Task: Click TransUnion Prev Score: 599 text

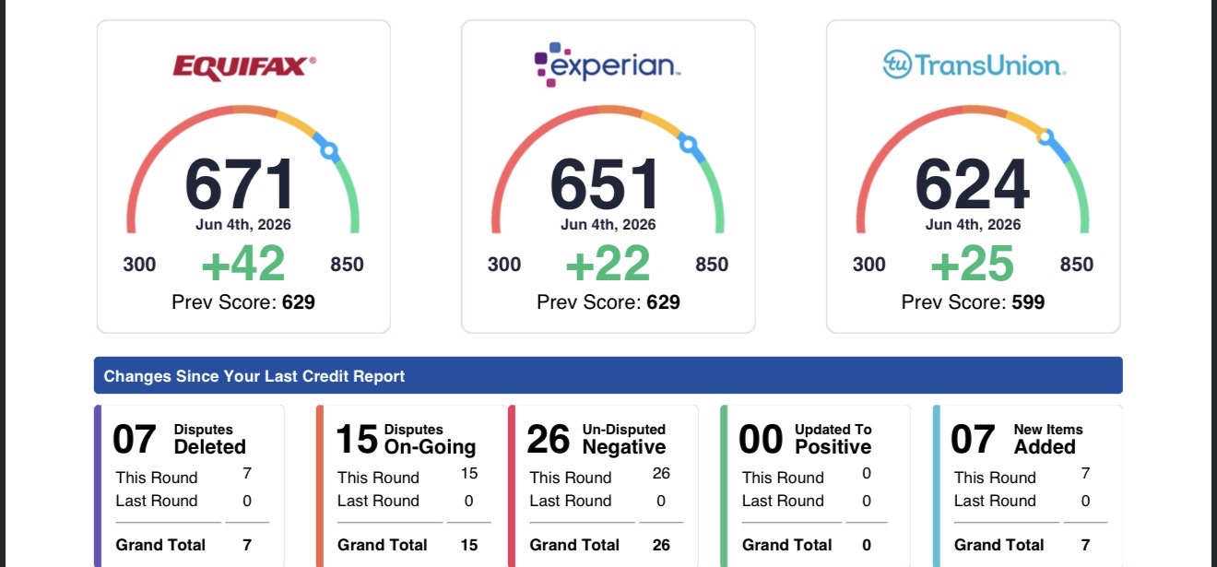Action: pos(973,301)
